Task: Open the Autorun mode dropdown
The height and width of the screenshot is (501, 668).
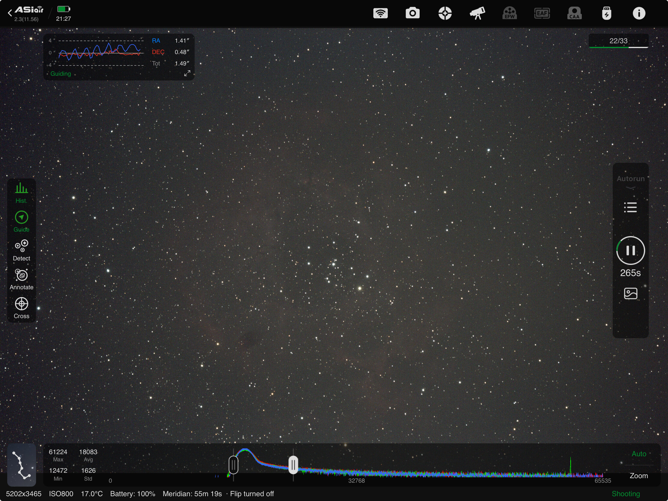Action: pos(630,181)
